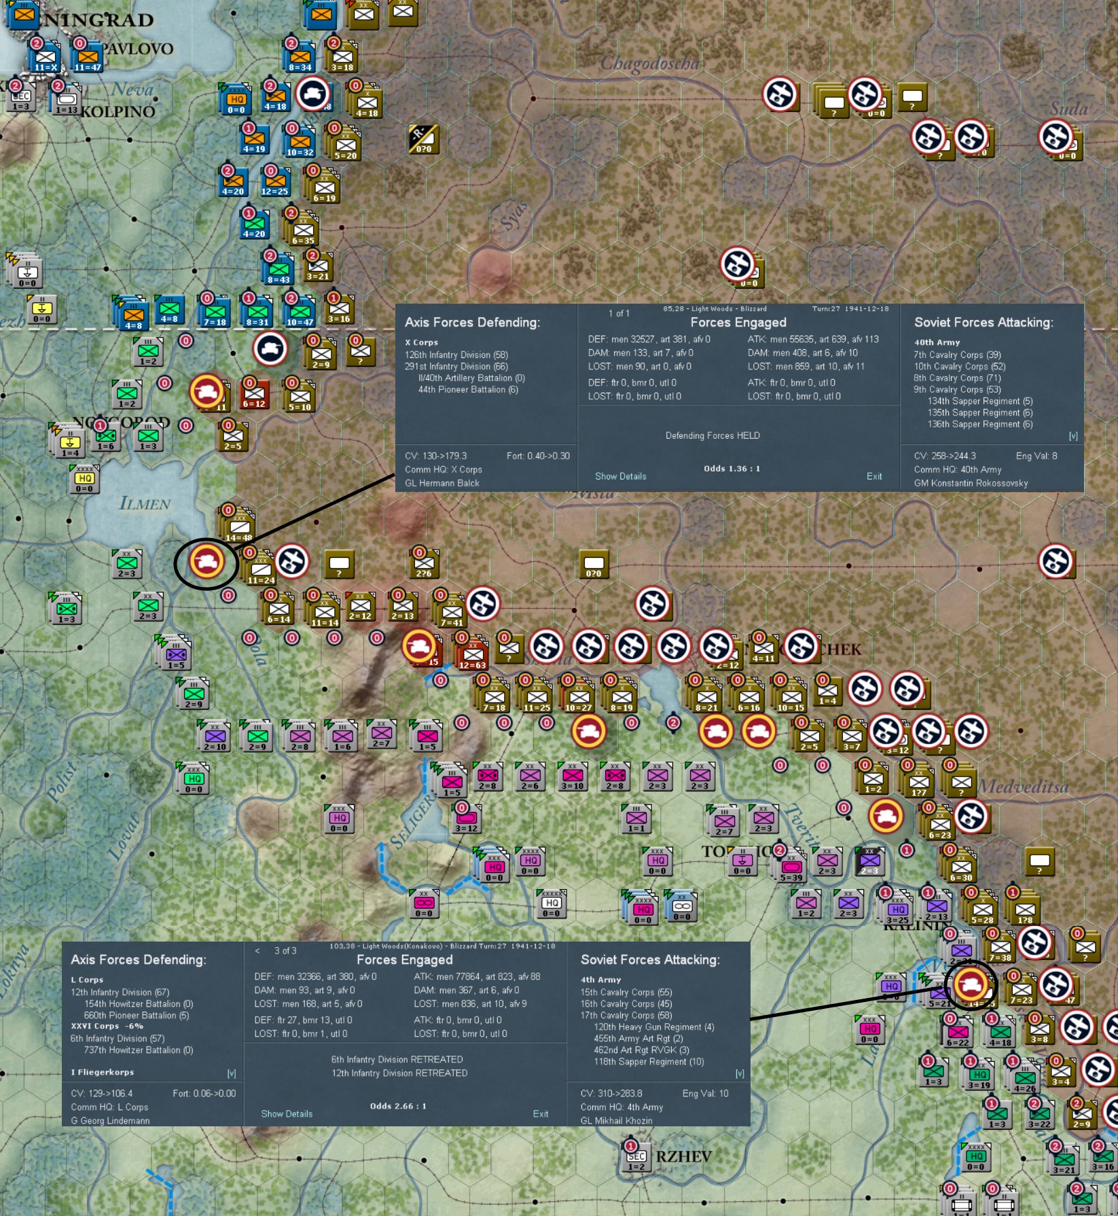Select the SEC 1=3 unit near Leningrad
This screenshot has height=1216, width=1118.
click(x=20, y=99)
